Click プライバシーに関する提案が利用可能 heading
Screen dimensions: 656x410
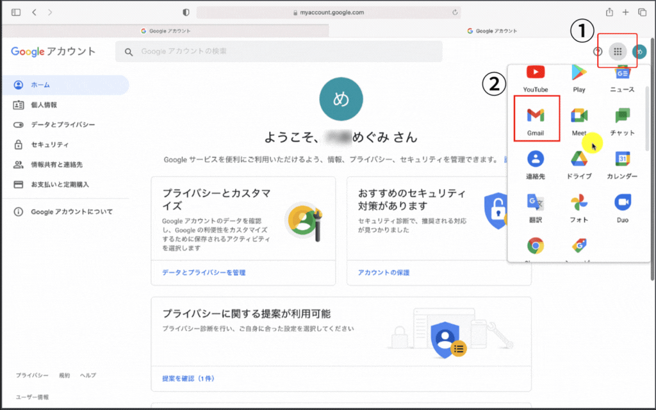coord(247,314)
